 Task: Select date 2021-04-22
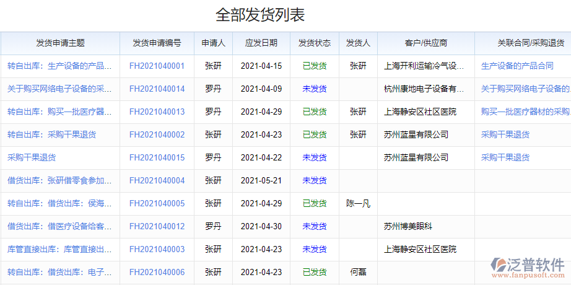[261, 158]
